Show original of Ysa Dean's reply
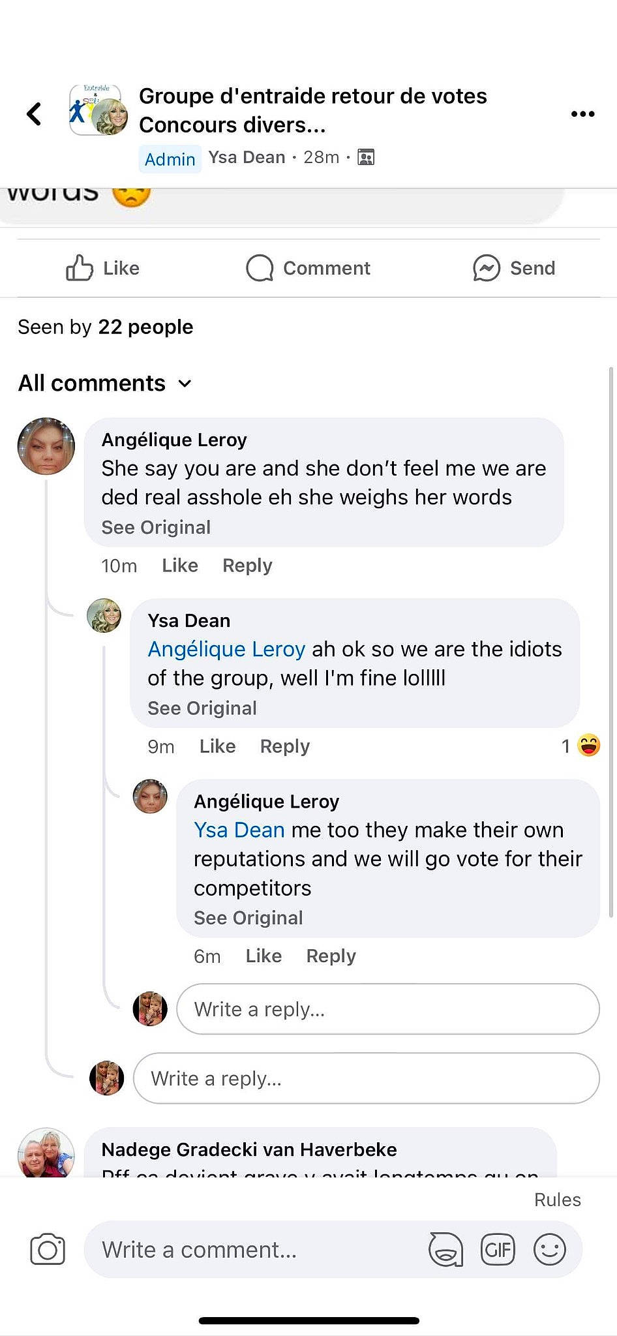The image size is (617, 1336). pyautogui.click(x=202, y=708)
